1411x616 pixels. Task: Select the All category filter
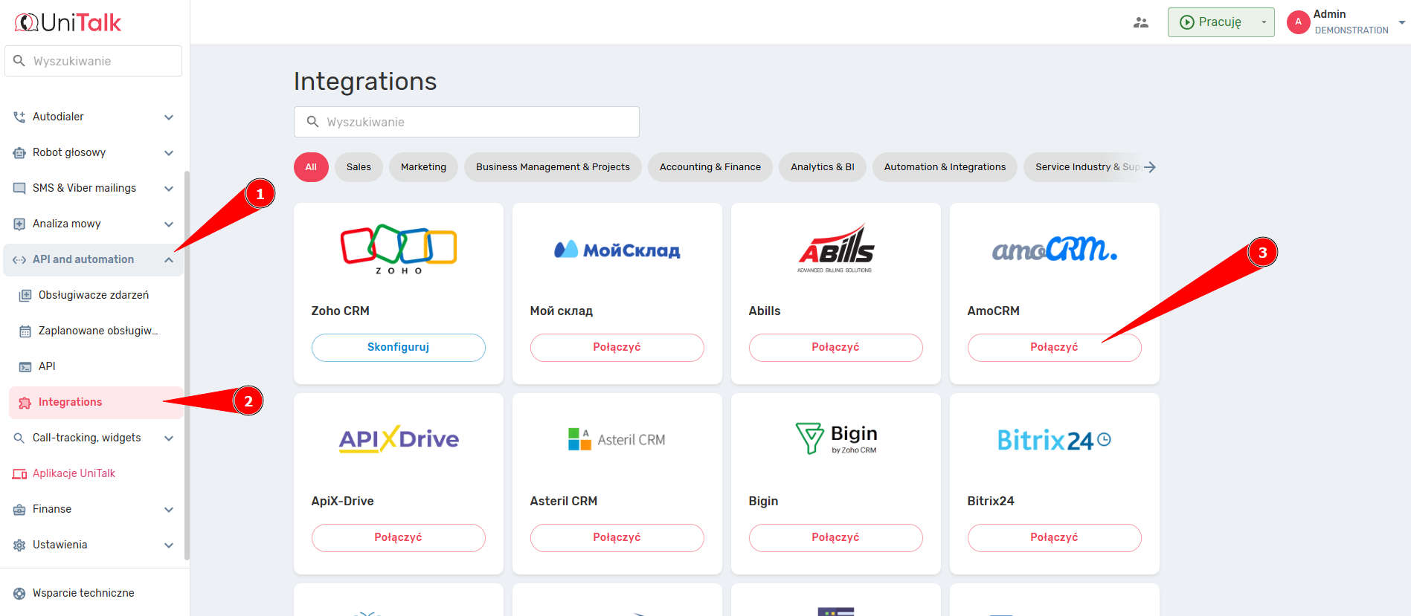(311, 167)
